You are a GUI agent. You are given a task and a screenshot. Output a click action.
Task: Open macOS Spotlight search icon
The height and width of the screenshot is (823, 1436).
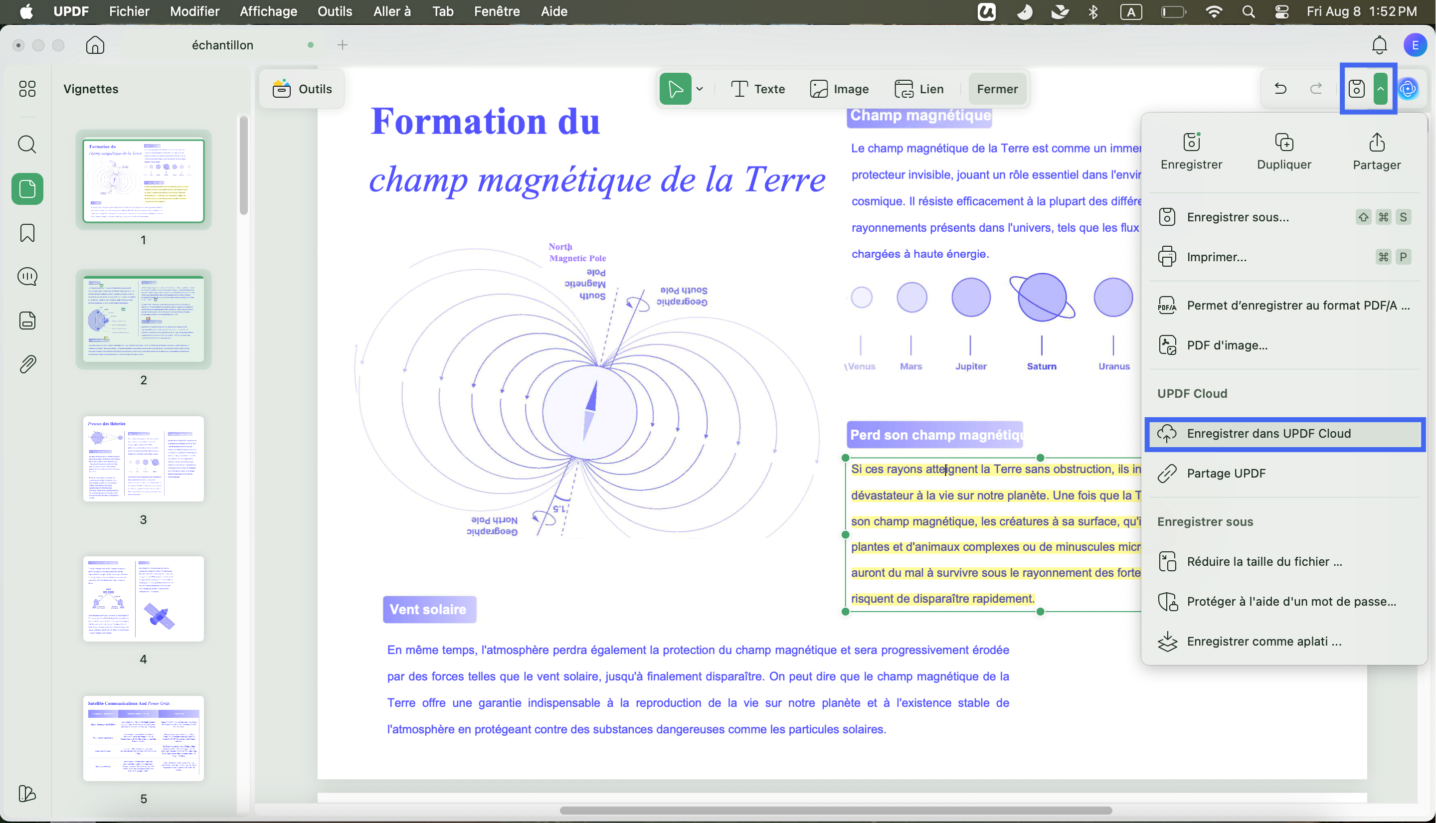tap(1249, 11)
